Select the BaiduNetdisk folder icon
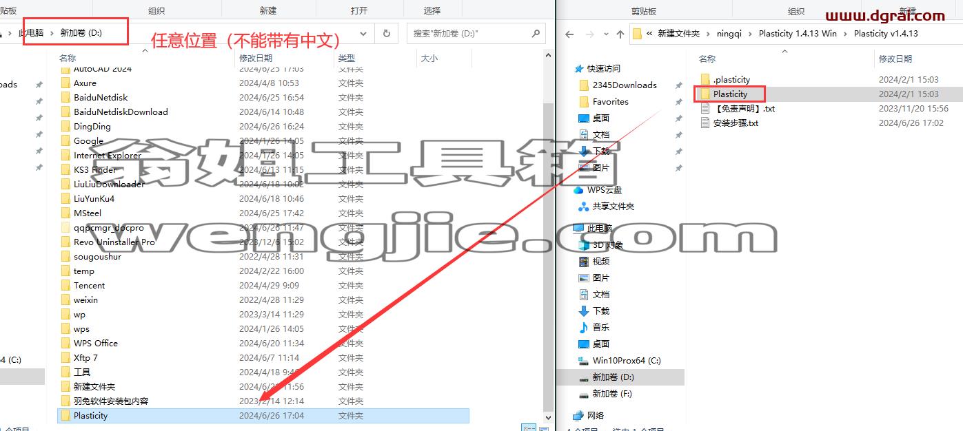 point(65,97)
